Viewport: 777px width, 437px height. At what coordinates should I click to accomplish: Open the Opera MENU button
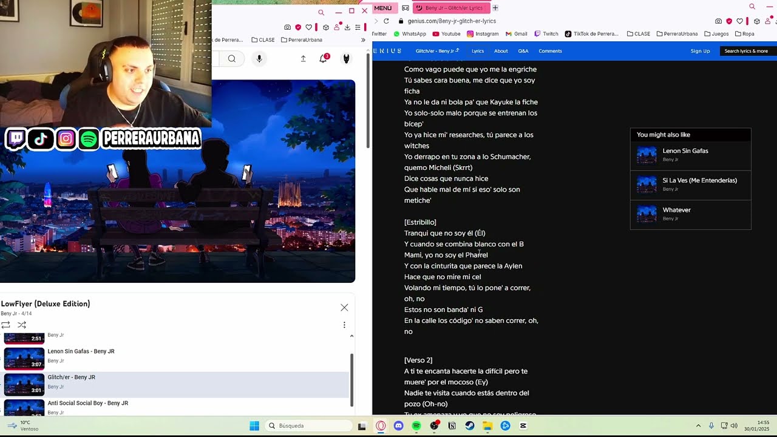[x=383, y=8]
